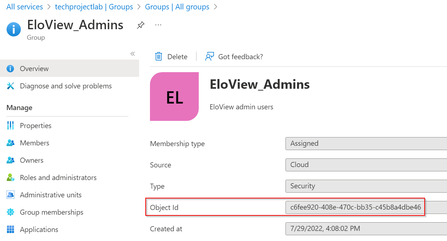
Task: Click the pink EL group avatar
Action: pos(175,97)
